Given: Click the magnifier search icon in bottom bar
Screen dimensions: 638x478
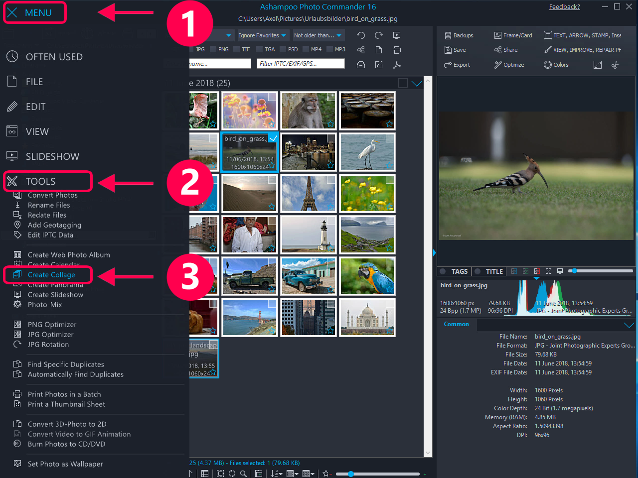Looking at the screenshot, I should pos(243,474).
